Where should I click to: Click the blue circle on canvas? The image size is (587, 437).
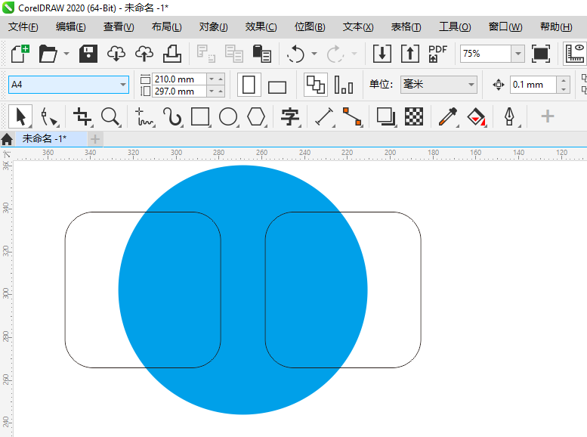pyautogui.click(x=243, y=290)
